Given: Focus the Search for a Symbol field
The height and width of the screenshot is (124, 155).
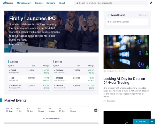Looking at the screenshot, I should coord(127,22).
